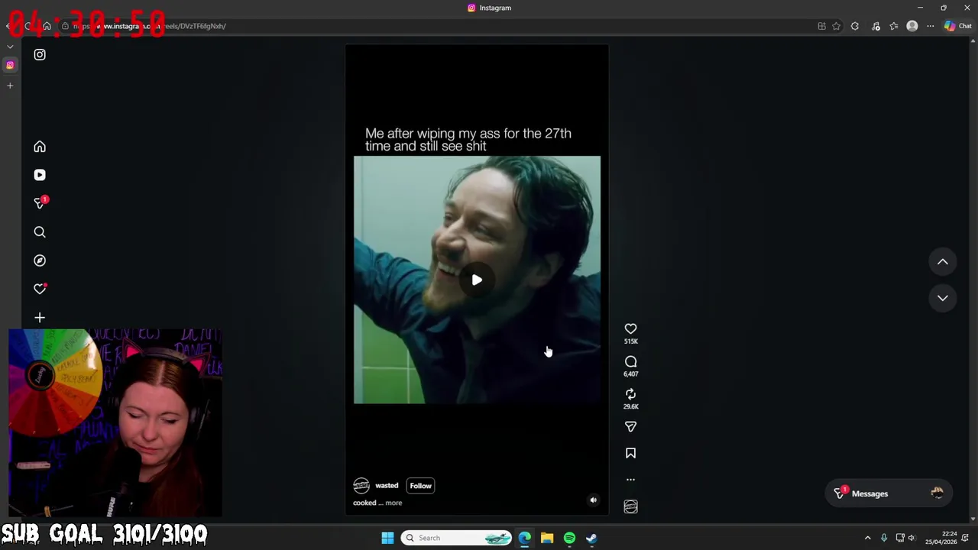Image resolution: width=978 pixels, height=550 pixels.
Task: Select the Instagram vertical tab
Action: click(x=10, y=65)
